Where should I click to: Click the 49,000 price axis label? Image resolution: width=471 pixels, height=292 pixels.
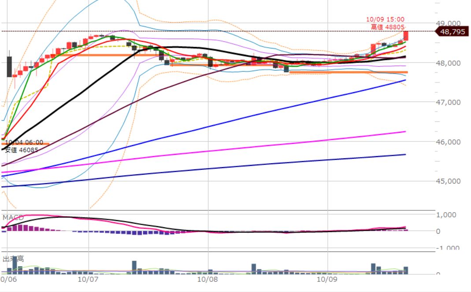(x=448, y=23)
